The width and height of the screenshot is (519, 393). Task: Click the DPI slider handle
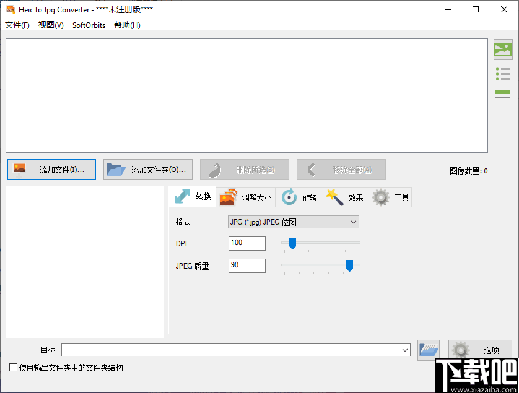click(x=292, y=243)
